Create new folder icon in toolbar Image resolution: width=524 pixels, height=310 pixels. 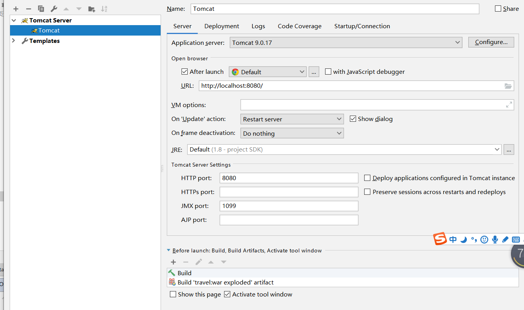92,9
